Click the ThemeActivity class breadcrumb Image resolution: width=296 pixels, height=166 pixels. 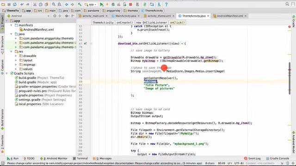[103, 23]
